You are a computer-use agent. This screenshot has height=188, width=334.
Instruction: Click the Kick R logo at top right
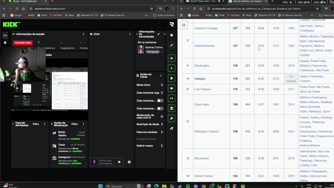171,25
